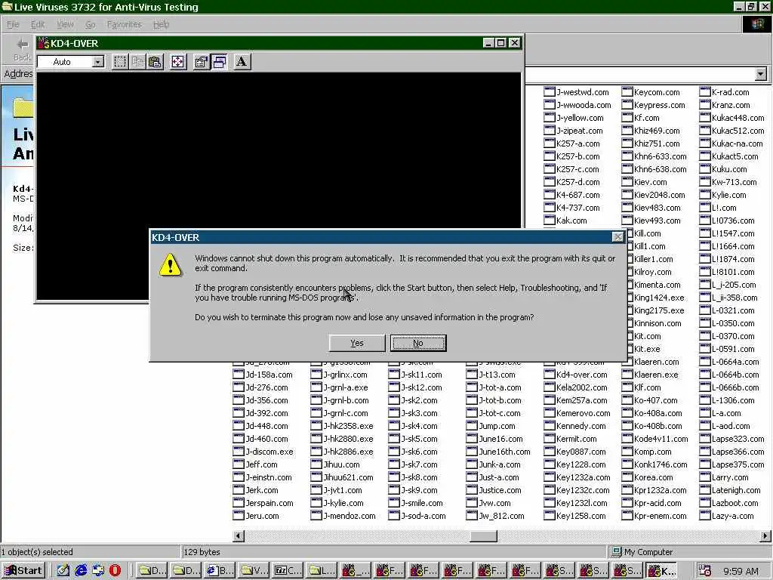
Task: Click the file name Kpr-acid.com
Action: click(x=658, y=502)
